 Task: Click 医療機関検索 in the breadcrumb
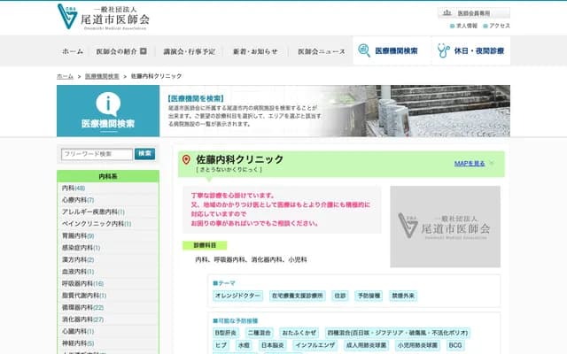[102, 76]
